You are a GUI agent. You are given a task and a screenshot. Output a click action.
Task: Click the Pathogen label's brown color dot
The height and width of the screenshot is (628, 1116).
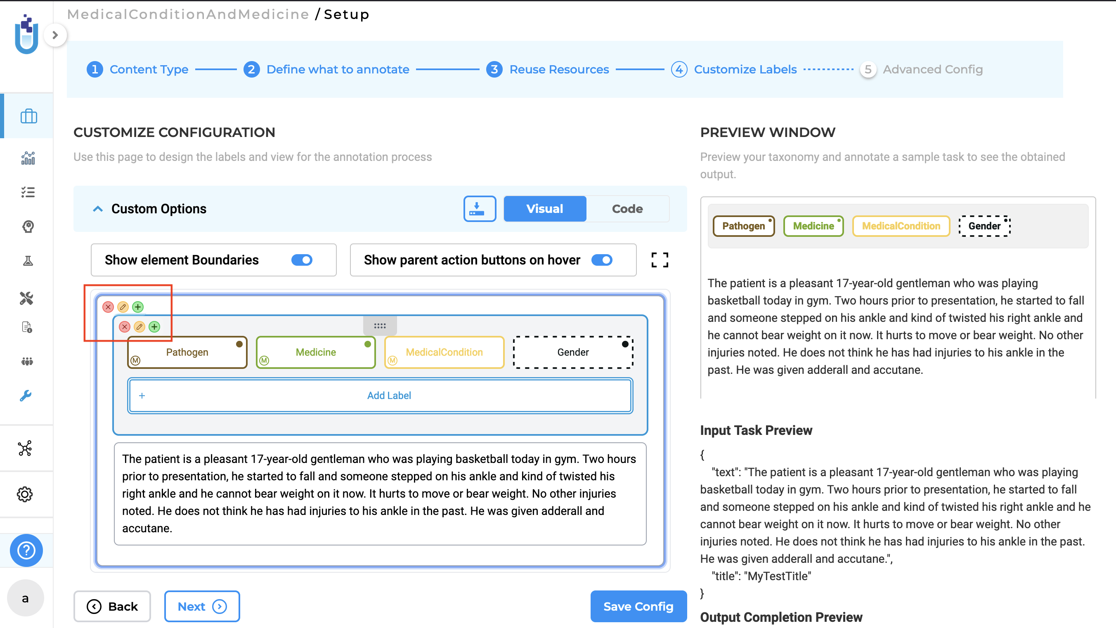click(239, 344)
